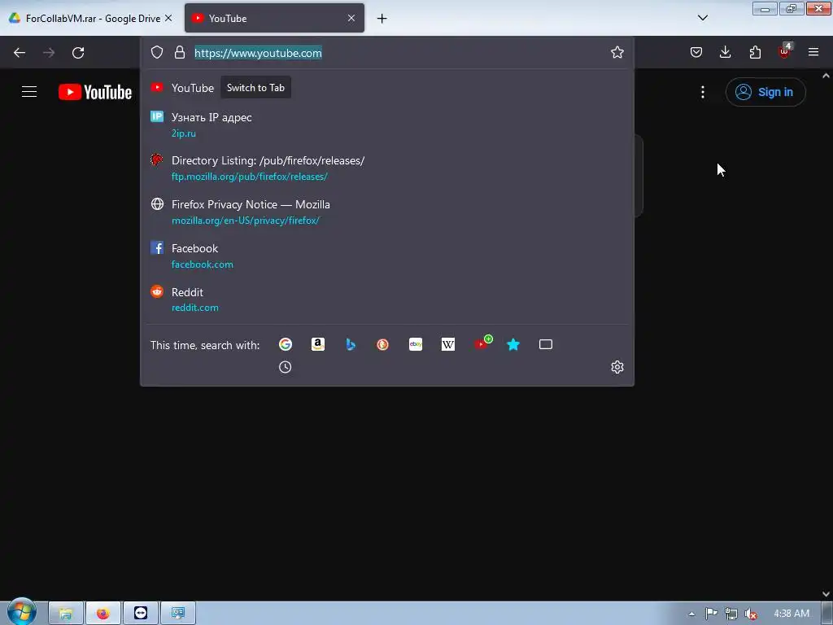Search only in History via the clock
Screen dimensions: 833x625
point(286,367)
